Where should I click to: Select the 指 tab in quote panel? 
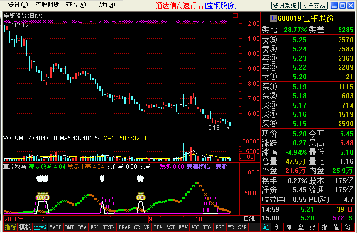click(x=324, y=227)
